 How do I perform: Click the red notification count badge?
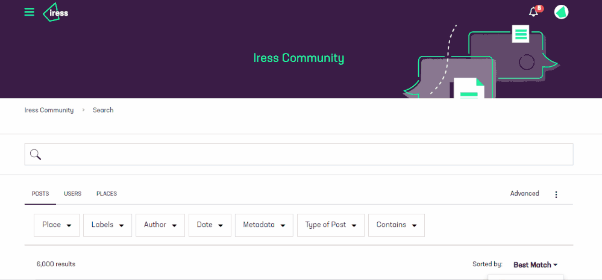pyautogui.click(x=539, y=8)
